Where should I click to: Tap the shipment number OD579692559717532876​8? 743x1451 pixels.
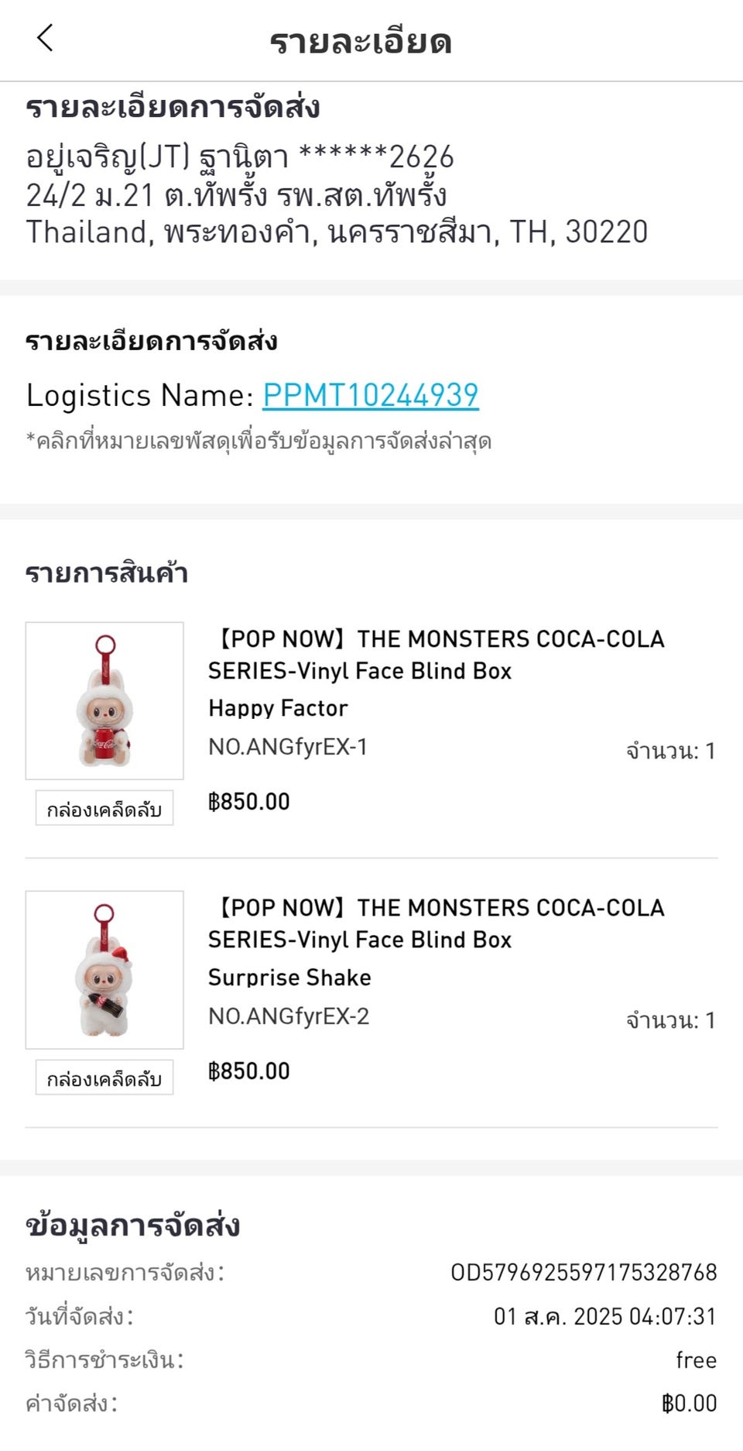pos(584,1272)
